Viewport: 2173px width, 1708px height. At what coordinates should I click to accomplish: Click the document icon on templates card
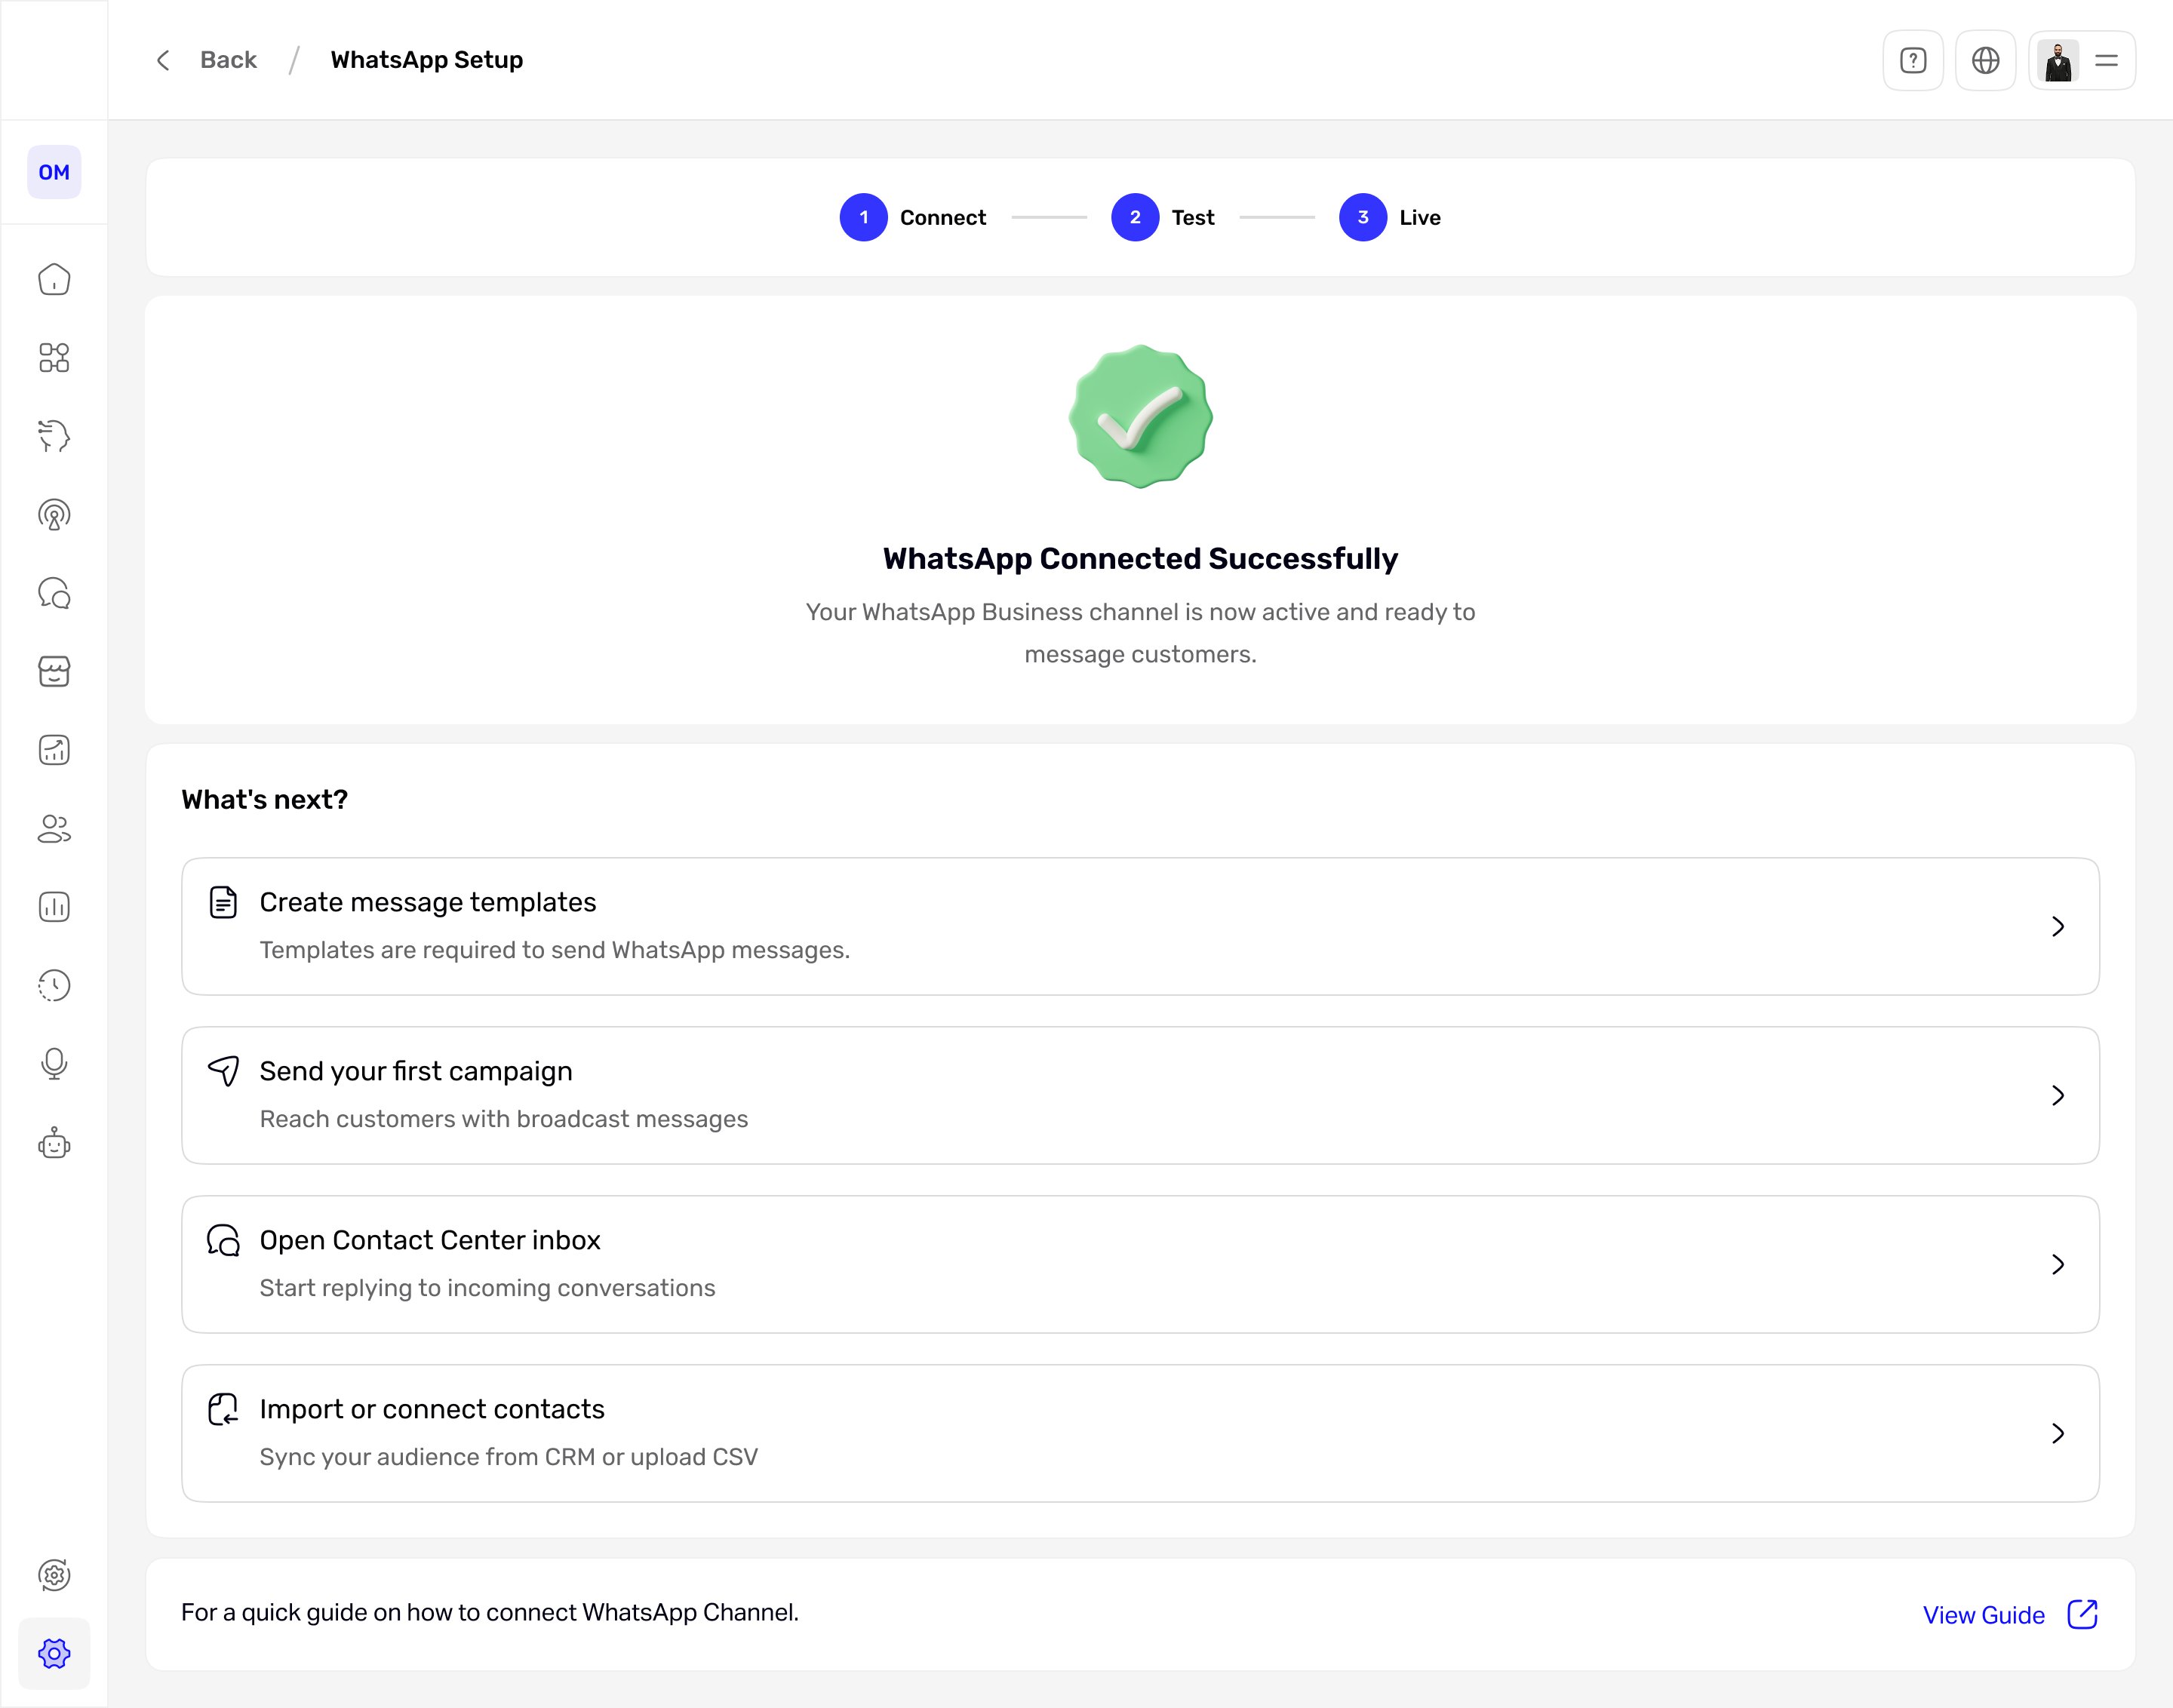click(223, 902)
